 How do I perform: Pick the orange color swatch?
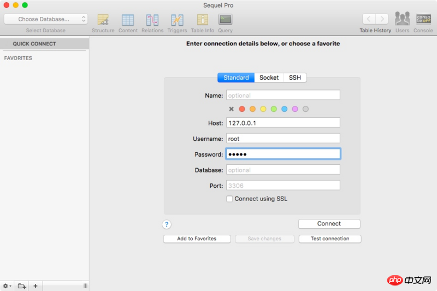click(x=252, y=109)
